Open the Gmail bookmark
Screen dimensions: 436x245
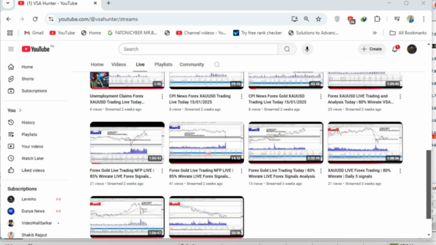(x=33, y=33)
